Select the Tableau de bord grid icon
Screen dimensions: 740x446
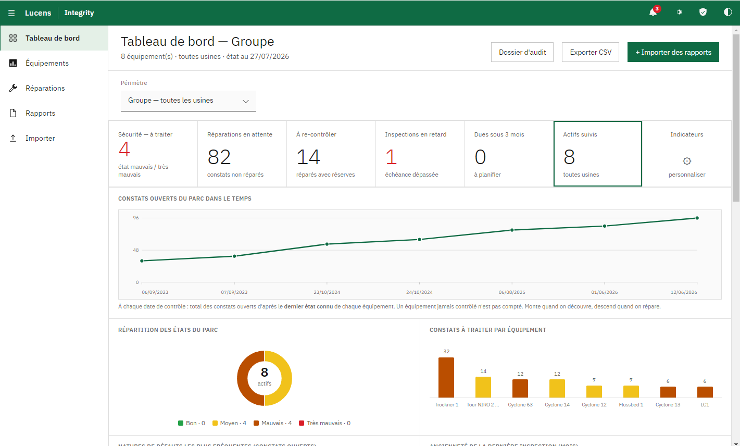[13, 38]
